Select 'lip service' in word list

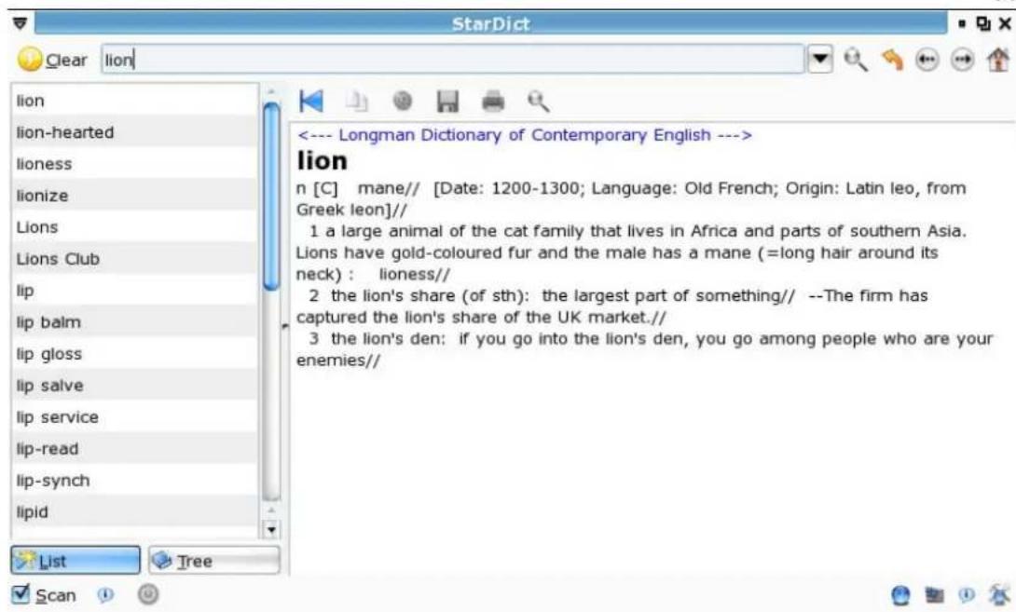click(134, 417)
